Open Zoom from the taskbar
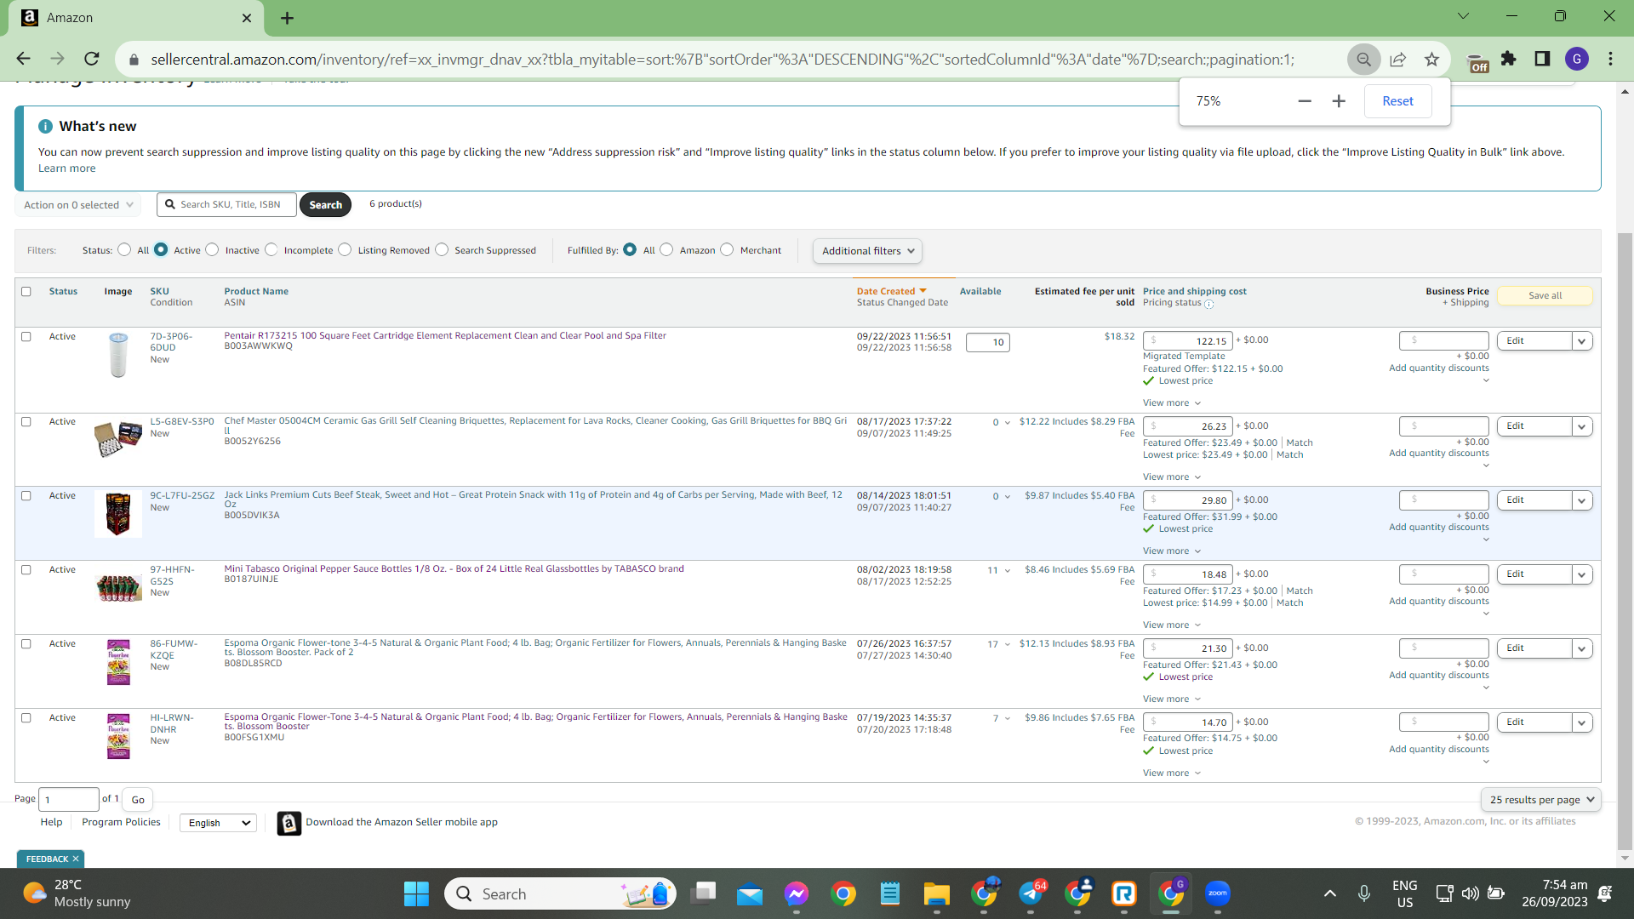1634x919 pixels. (x=1218, y=893)
